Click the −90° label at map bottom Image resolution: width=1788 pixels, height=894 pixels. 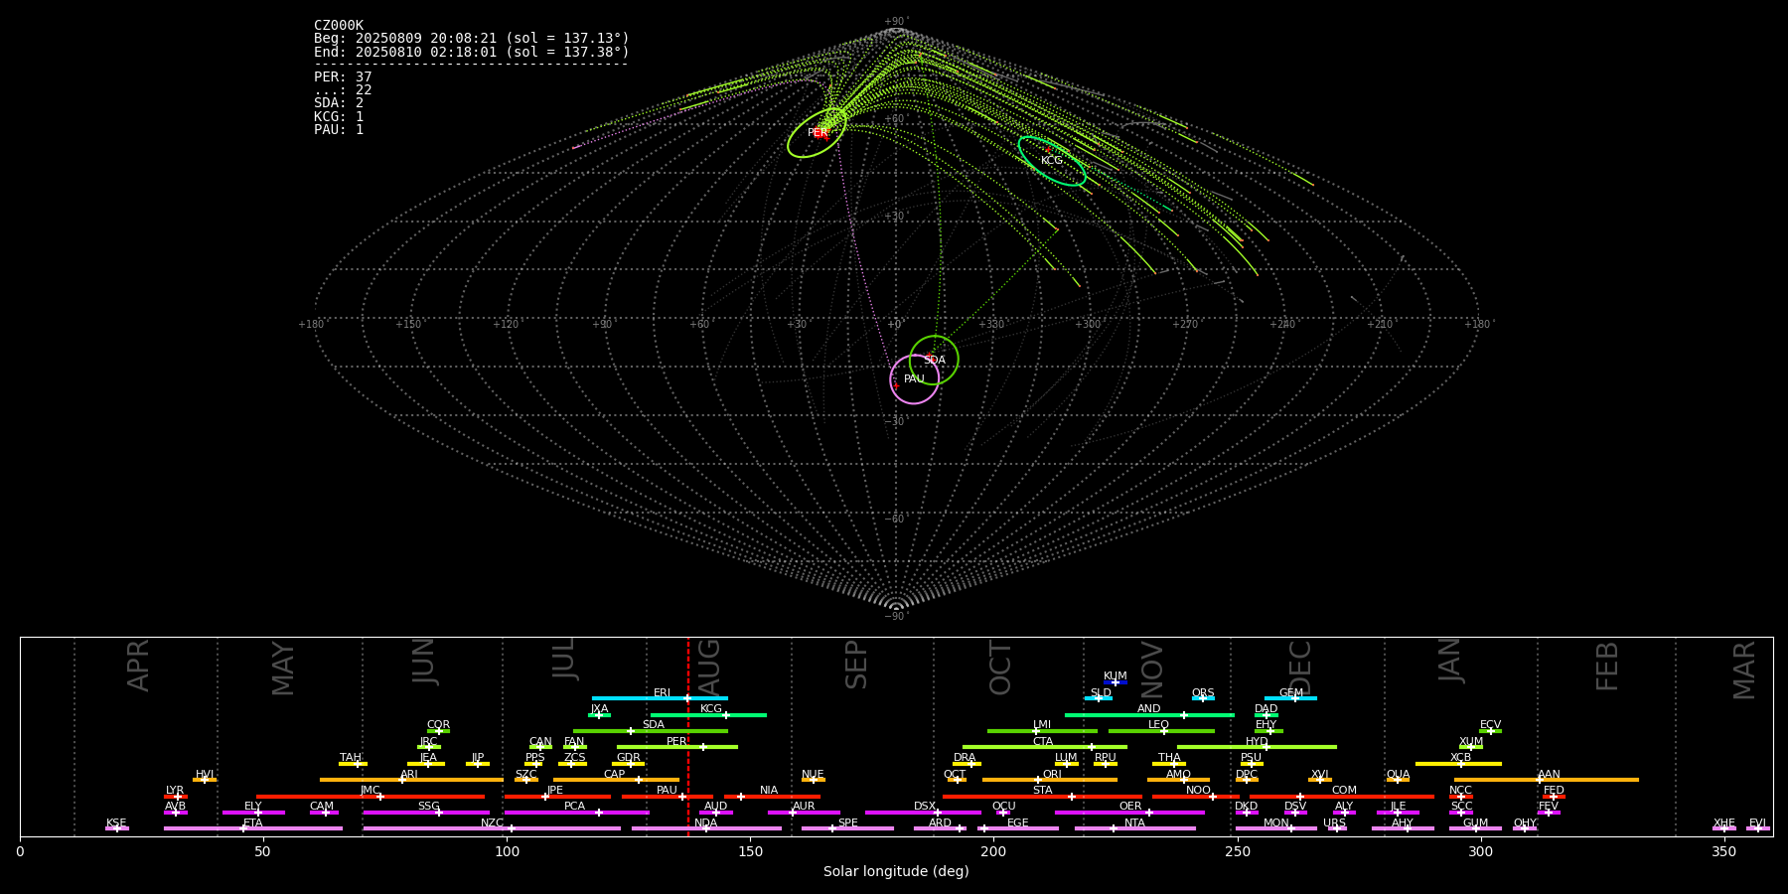pyautogui.click(x=896, y=616)
